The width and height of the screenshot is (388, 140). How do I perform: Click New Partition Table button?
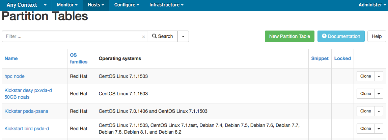pyautogui.click(x=289, y=36)
